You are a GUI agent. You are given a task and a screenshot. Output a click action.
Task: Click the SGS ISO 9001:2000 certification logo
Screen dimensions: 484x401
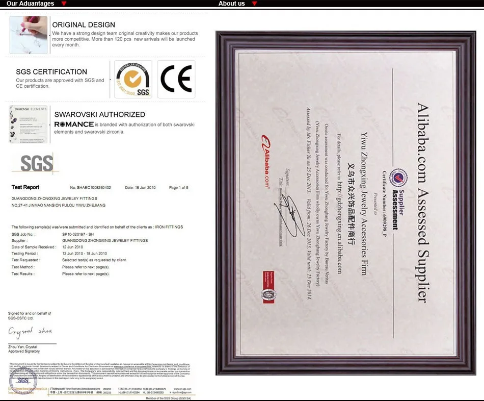pyautogui.click(x=133, y=79)
